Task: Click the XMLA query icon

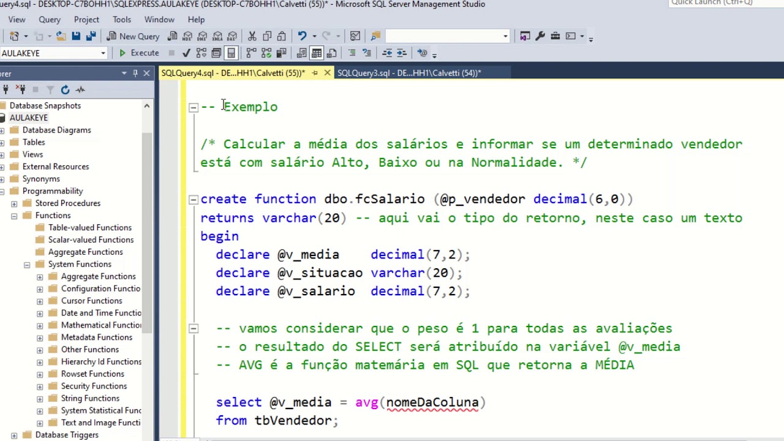Action: (x=217, y=36)
